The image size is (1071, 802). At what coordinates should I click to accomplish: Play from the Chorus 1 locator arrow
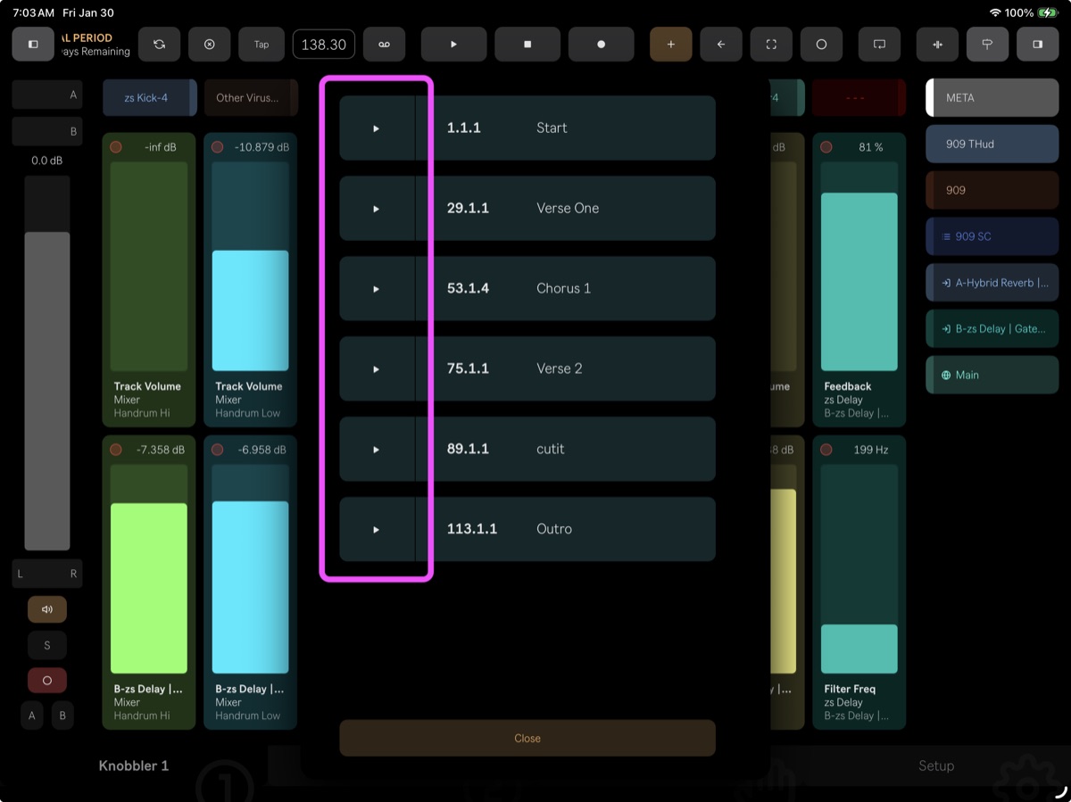pyautogui.click(x=377, y=289)
